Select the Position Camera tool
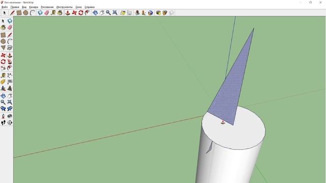The height and width of the screenshot is (183, 326). click(3, 116)
